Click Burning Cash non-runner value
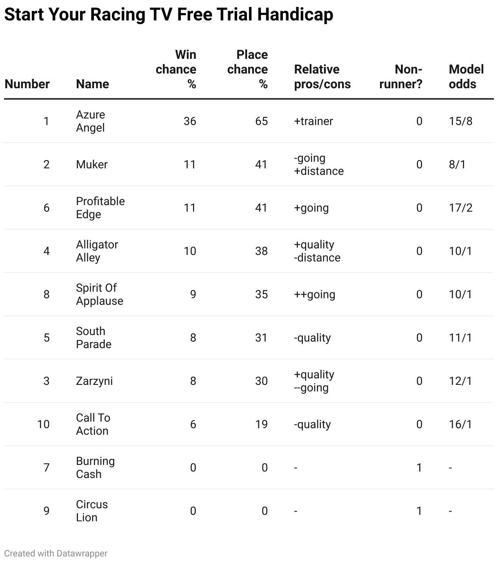 (419, 467)
